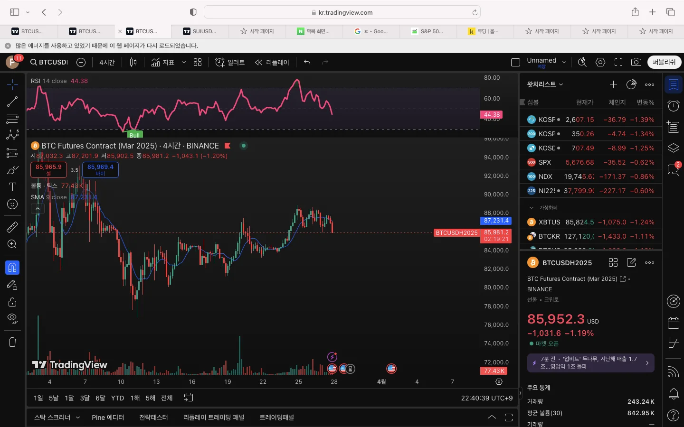Remove drawings with the trash icon
Screen dimensions: 684x427
click(x=12, y=342)
